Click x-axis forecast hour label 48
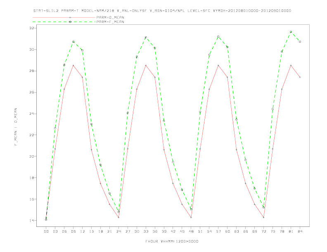Screen dimensions: 327x252 coord(191,231)
